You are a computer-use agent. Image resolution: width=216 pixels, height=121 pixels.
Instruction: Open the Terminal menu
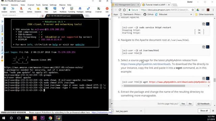tap(4, 5)
